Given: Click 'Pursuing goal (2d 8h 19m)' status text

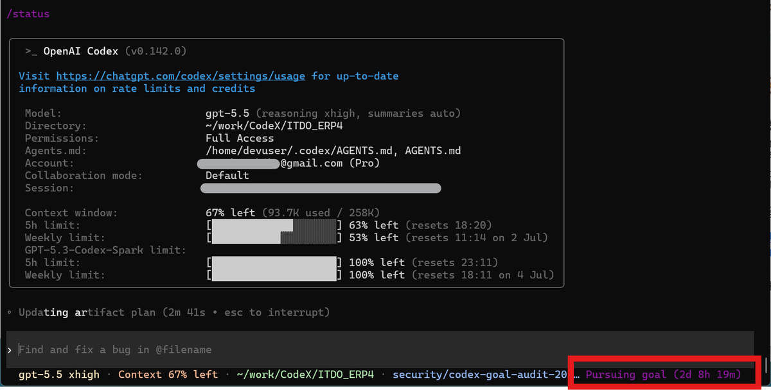Looking at the screenshot, I should (664, 374).
